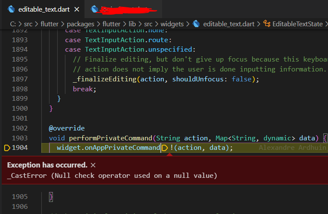The width and height of the screenshot is (328, 214).
Task: Click "unspecified" on line 1894
Action: point(170,50)
